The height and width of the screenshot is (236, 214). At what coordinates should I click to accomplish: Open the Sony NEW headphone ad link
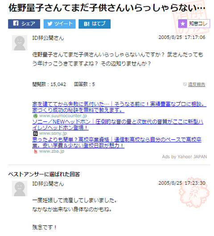pos(118,124)
